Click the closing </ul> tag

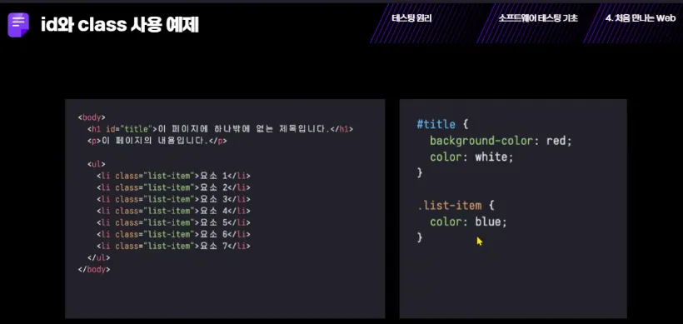click(99, 258)
